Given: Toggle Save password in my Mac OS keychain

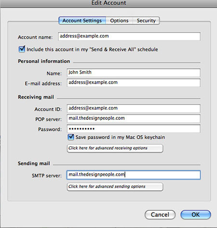Looking at the screenshot, I should tap(71, 137).
